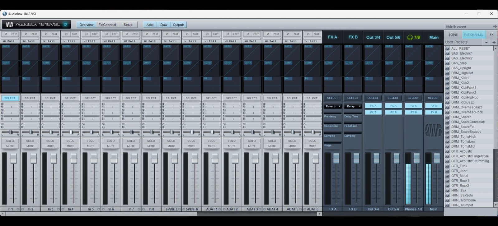Image resolution: width=498 pixels, height=226 pixels.
Task: Invert phase on the ADAT 6 channel
Action: pyautogui.click(x=308, y=34)
